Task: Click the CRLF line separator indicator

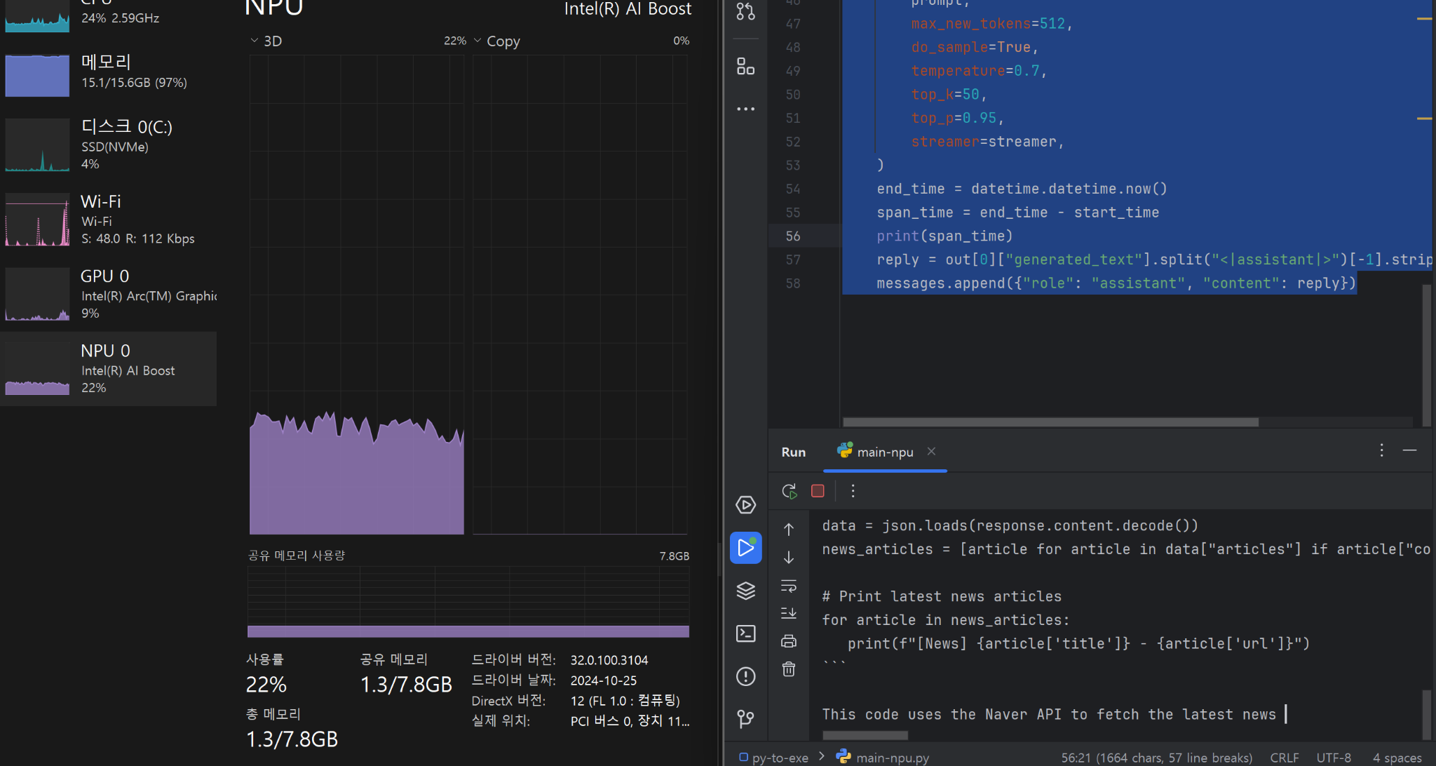Action: pyautogui.click(x=1284, y=758)
